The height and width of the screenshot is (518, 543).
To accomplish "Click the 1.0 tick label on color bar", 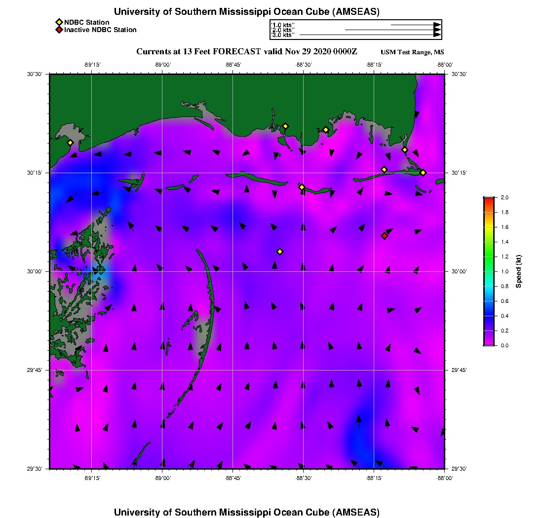I will point(504,271).
